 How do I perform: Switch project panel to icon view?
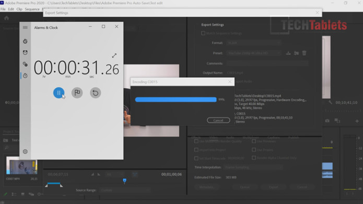(x=22, y=194)
